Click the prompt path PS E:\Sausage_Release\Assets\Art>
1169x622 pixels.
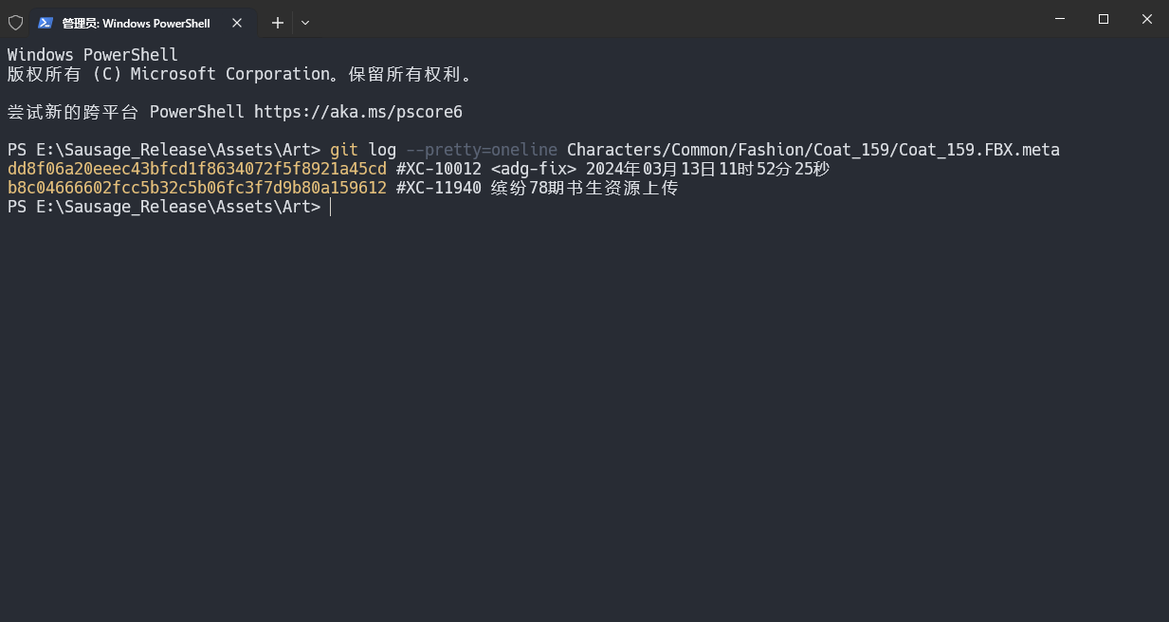click(161, 207)
